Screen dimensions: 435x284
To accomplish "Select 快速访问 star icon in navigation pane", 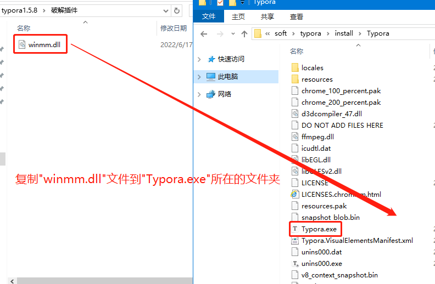I will [211, 59].
